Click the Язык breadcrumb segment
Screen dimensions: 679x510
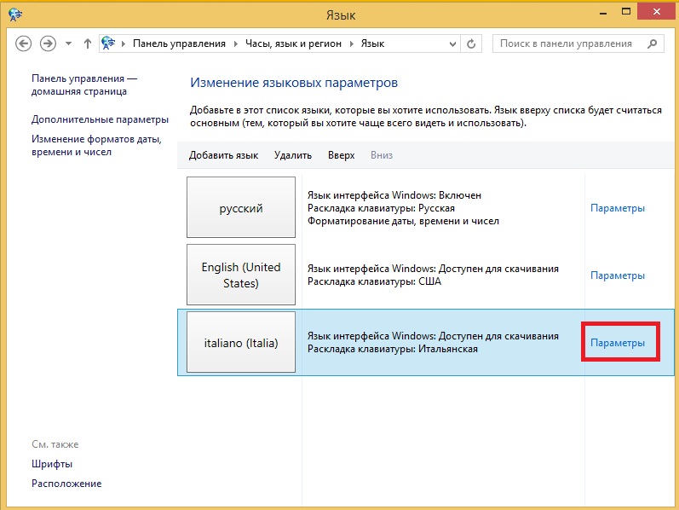coord(373,43)
